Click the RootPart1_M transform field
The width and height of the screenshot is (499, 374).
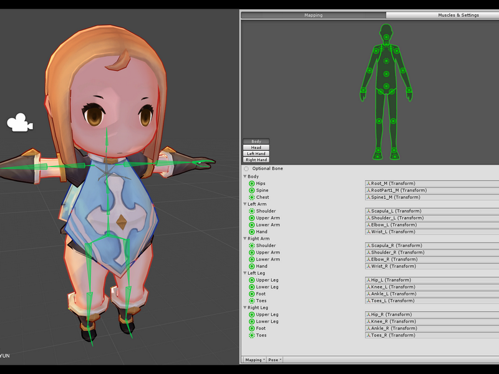pyautogui.click(x=432, y=191)
